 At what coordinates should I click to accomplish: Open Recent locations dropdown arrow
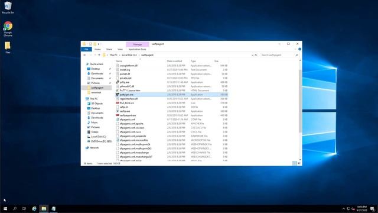(95, 55)
